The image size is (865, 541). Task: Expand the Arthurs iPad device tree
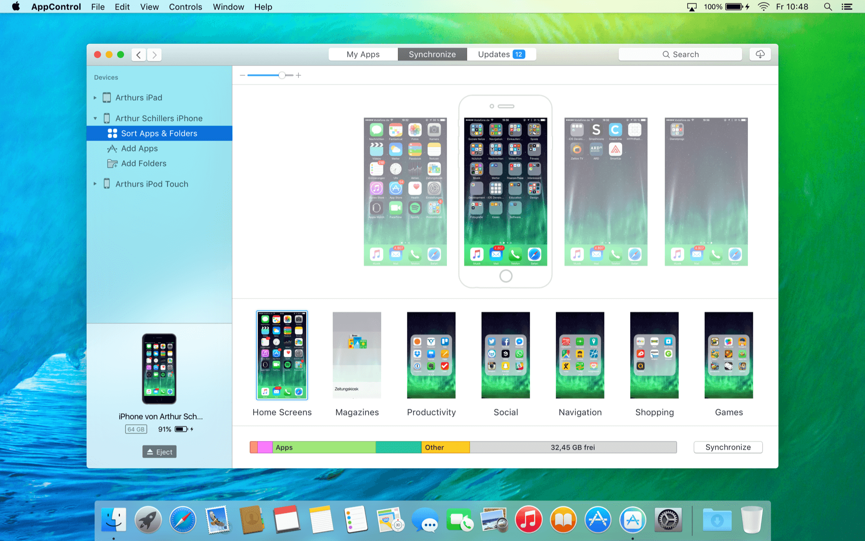point(95,98)
